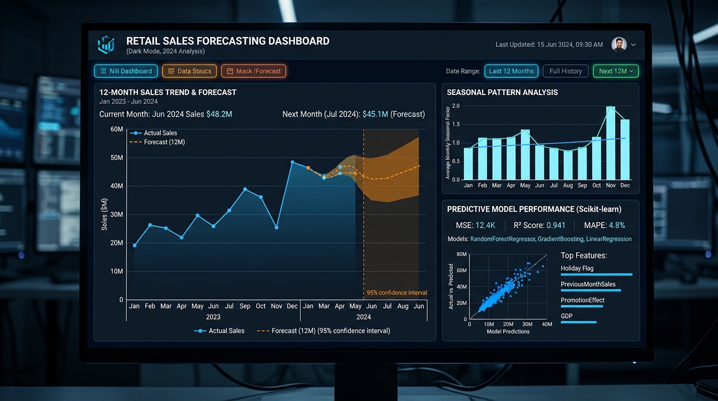Screen dimensions: 718x401
Task: Click the "SEASONAL PATTERN ANALYSIS" panel title
Action: click(502, 92)
